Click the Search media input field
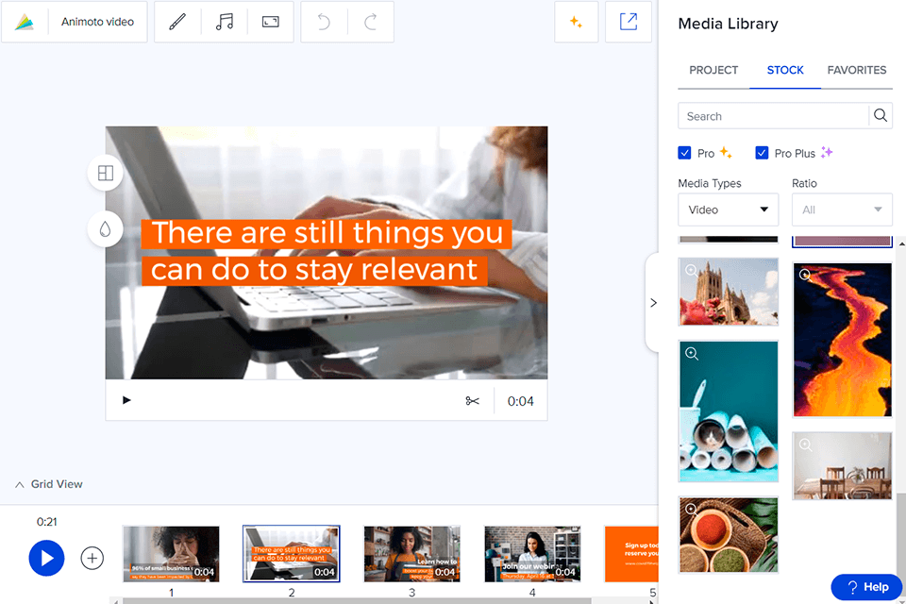Screen dimensions: 906x604 [773, 115]
